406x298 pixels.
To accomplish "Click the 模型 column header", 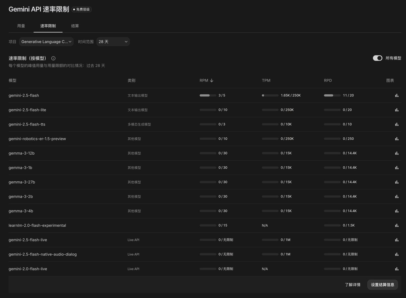I will (x=13, y=81).
